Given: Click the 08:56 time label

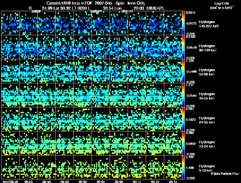Looking at the screenshot, I should (46, 182).
